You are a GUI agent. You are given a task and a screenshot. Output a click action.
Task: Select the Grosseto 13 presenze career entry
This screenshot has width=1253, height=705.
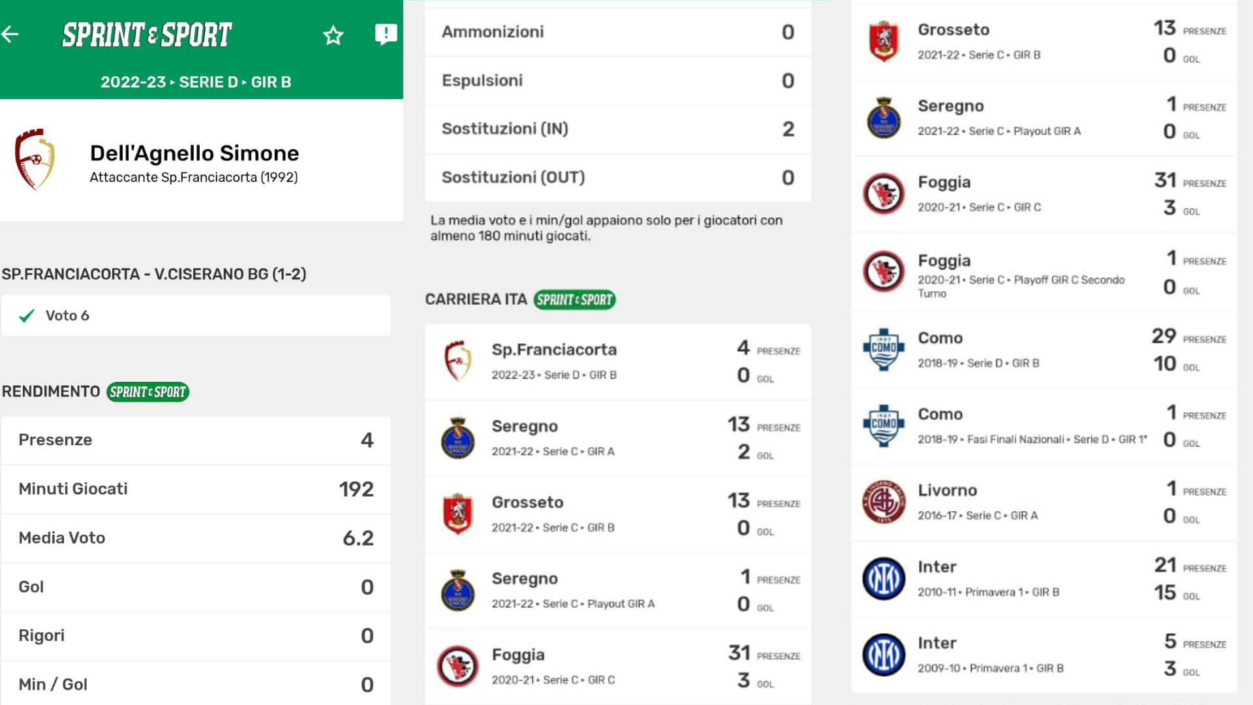point(617,514)
